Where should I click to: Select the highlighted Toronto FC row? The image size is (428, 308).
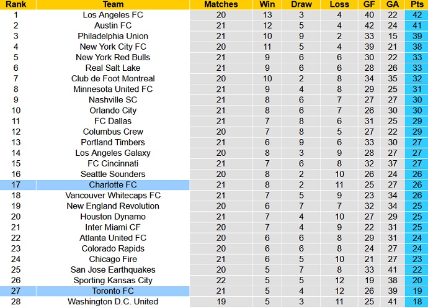click(x=113, y=291)
